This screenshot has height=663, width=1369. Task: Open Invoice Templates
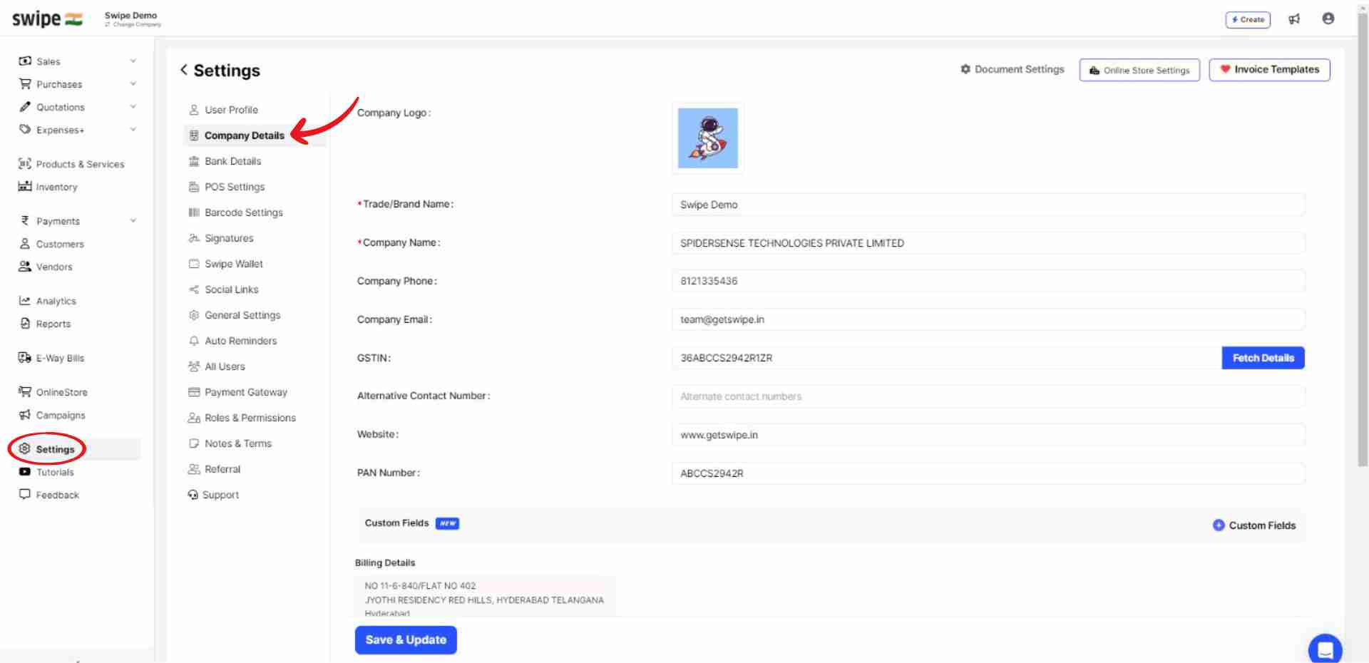1269,69
